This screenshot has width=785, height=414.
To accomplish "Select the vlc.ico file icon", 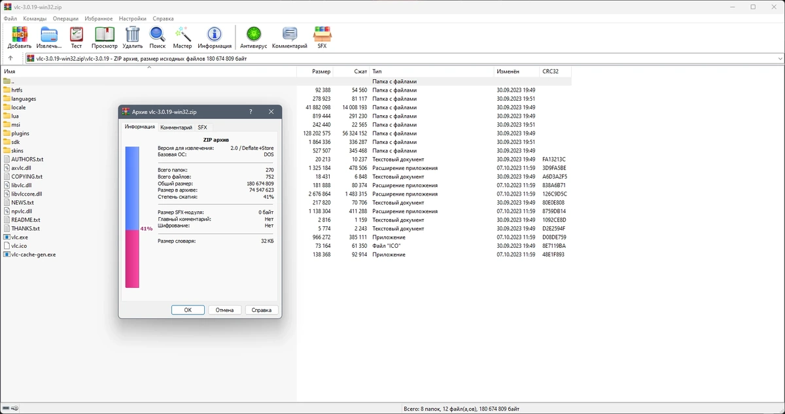I will click(x=7, y=246).
